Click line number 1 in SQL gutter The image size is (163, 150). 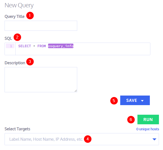pyautogui.click(x=11, y=46)
